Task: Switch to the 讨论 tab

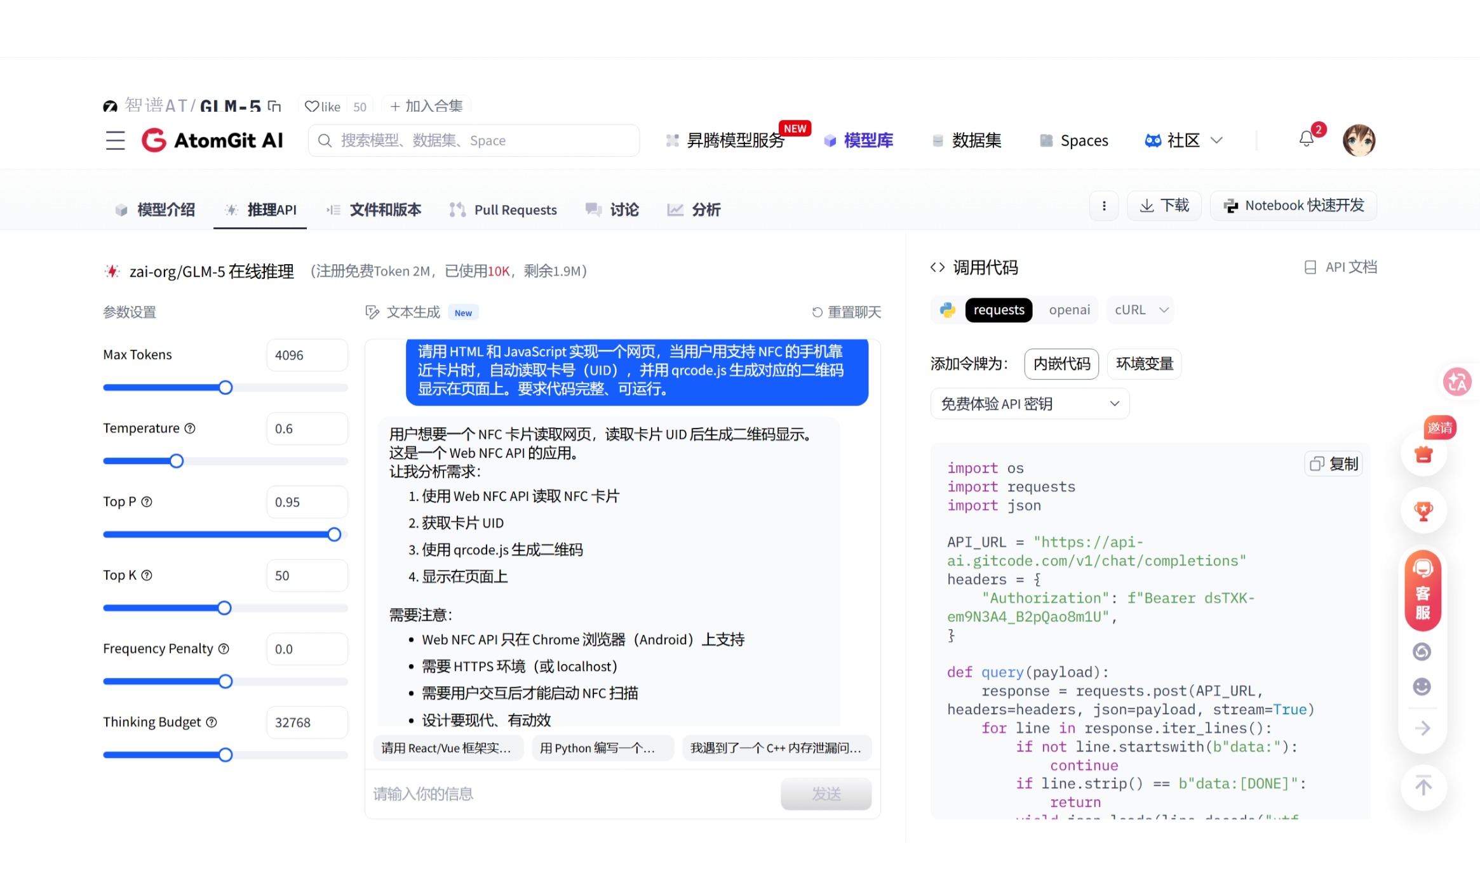Action: pyautogui.click(x=612, y=209)
